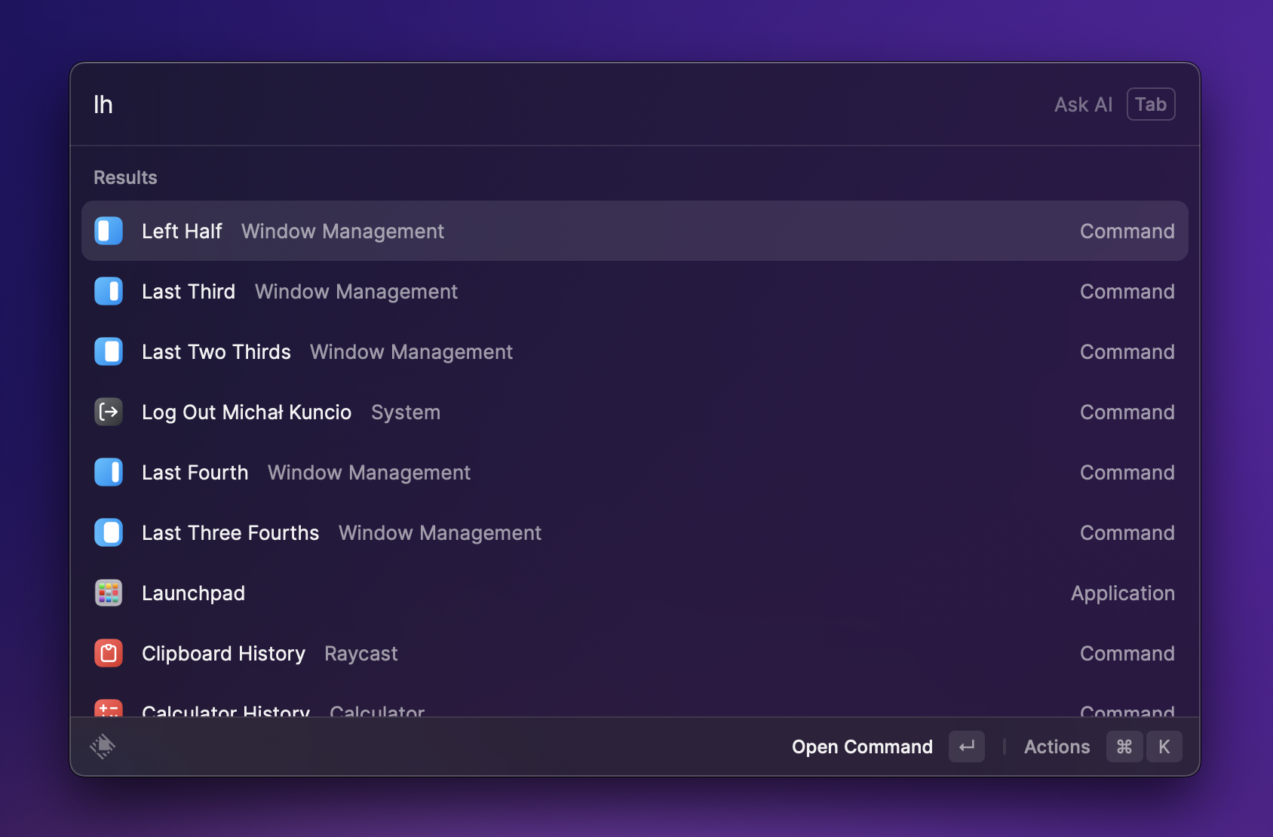Select the "Last Fourth" result title

[195, 472]
